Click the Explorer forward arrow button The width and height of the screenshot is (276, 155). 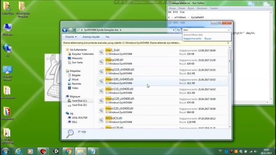click(70, 30)
